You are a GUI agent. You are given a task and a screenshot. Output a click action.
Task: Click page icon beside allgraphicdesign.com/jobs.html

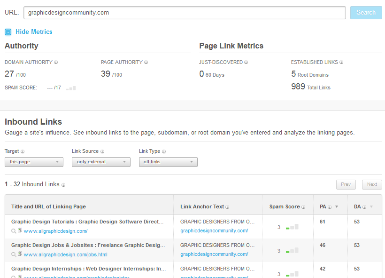pyautogui.click(x=20, y=254)
